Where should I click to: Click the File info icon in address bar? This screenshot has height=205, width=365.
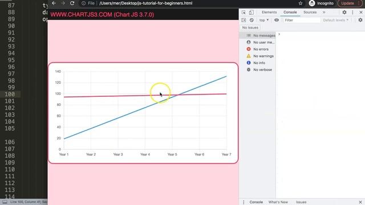84,3
